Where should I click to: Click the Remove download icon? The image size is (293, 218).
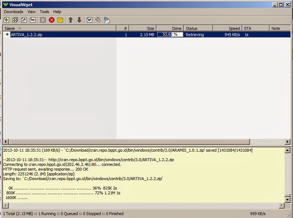[32, 20]
